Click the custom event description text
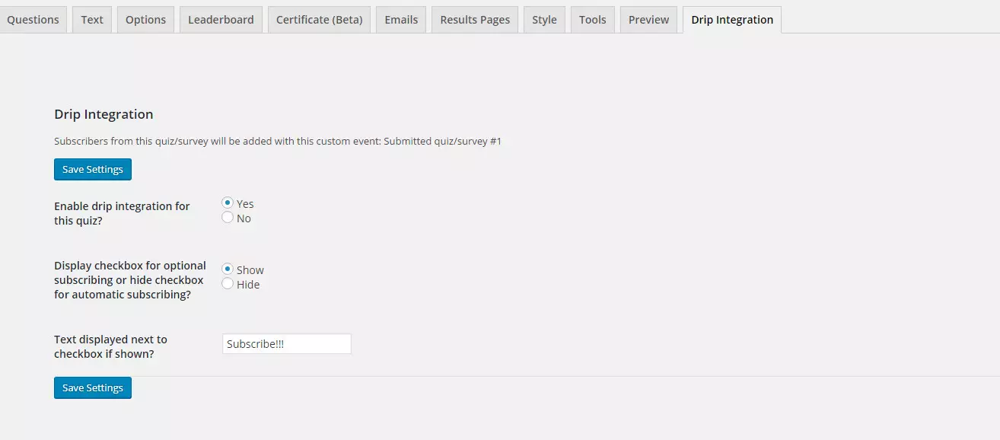 (278, 141)
